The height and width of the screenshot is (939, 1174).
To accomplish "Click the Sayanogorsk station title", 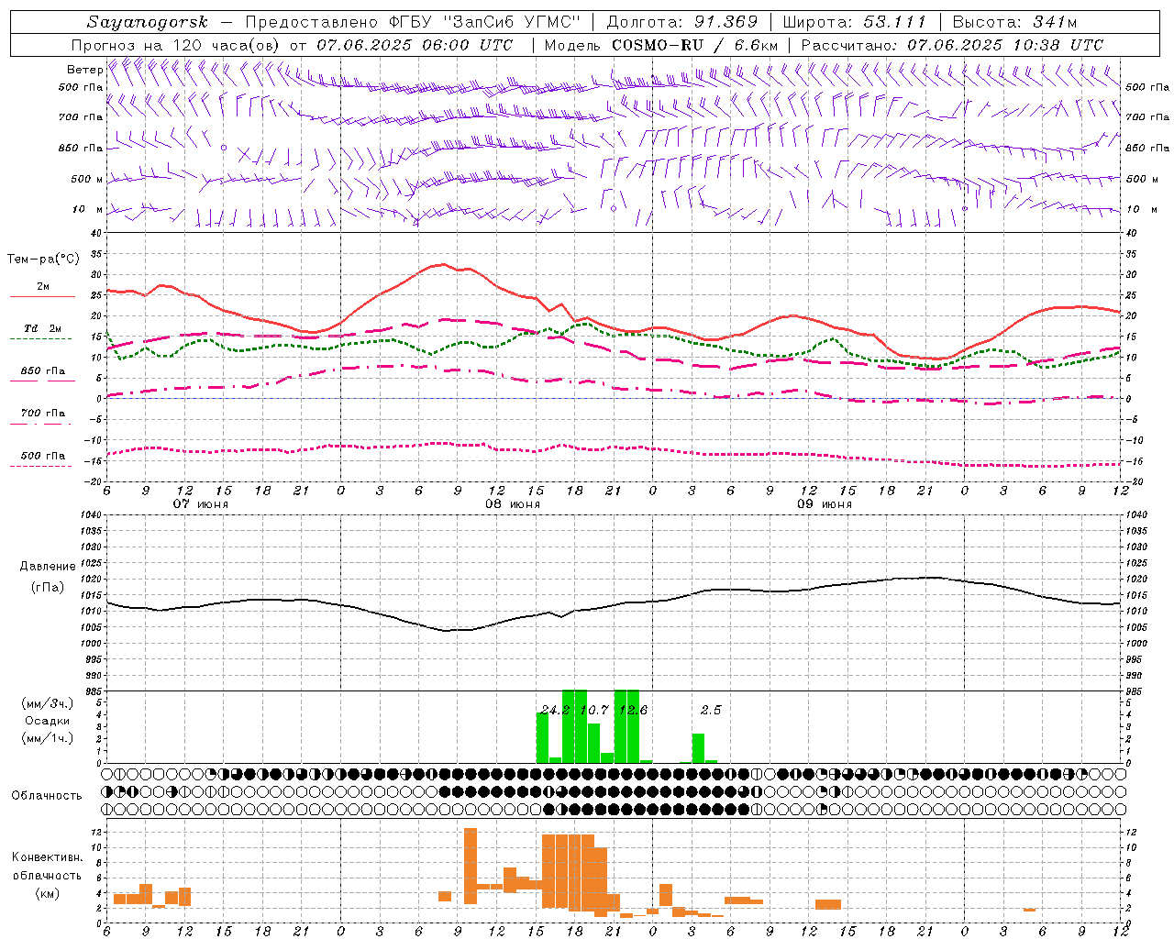I will [148, 22].
